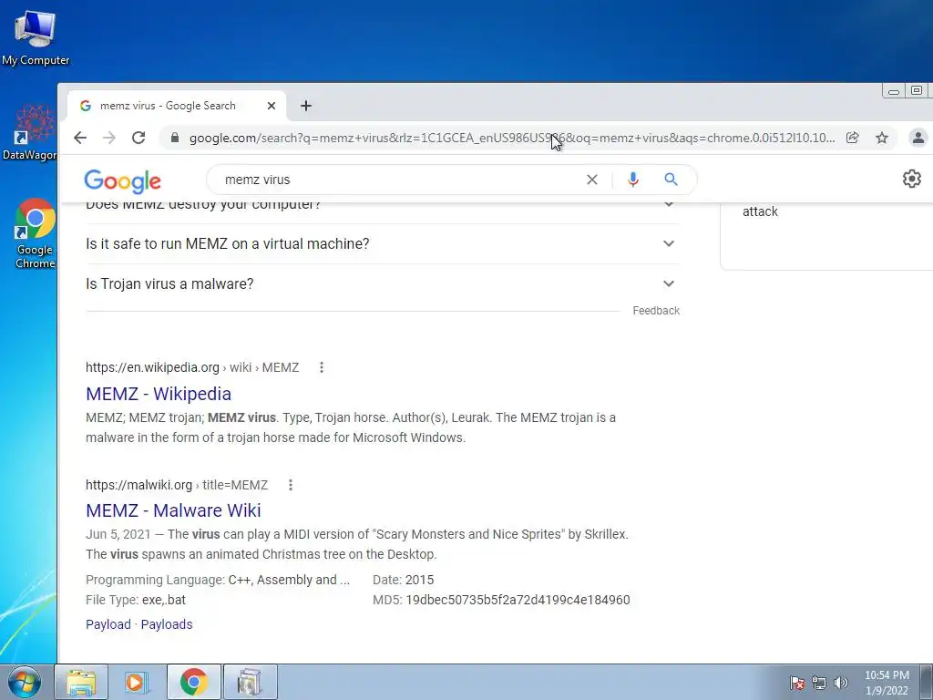Open the Windows Start menu
This screenshot has height=700, width=933.
(x=25, y=682)
